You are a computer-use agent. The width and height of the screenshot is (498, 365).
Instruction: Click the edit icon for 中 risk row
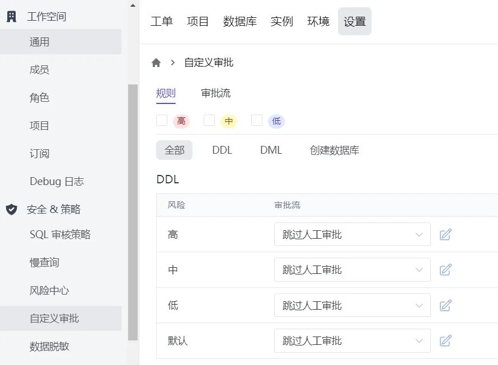pos(445,270)
